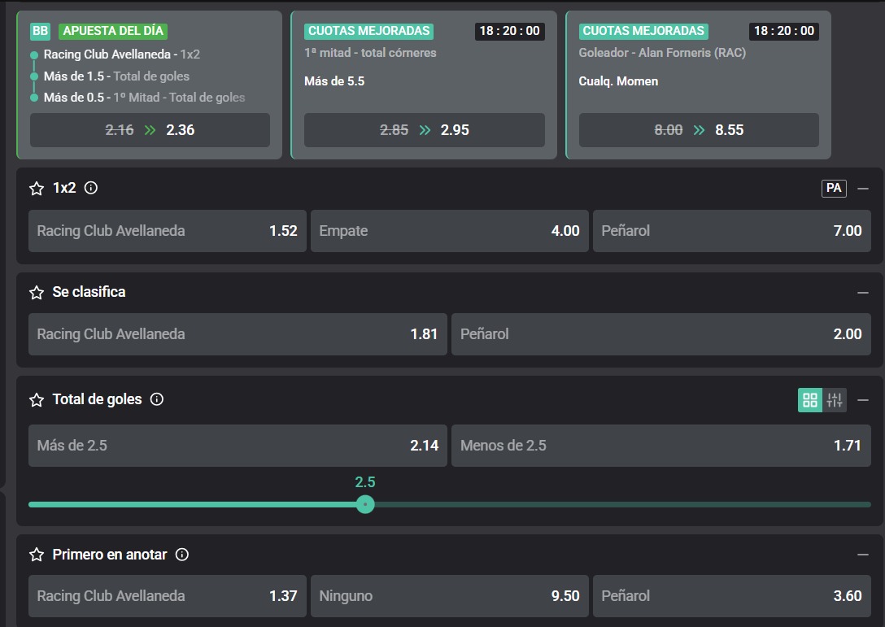885x627 pixels.
Task: Click the PA badge on 1x2
Action: click(x=834, y=188)
